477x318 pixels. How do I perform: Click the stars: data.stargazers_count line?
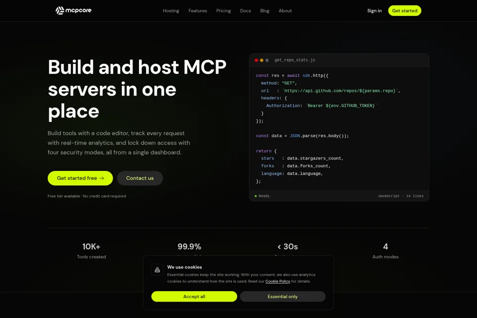[302, 158]
